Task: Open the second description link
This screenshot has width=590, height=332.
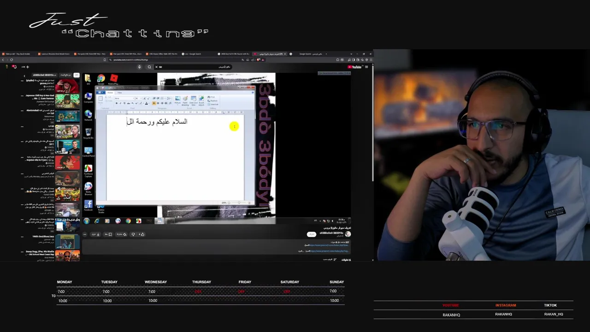Action: pyautogui.click(x=330, y=251)
